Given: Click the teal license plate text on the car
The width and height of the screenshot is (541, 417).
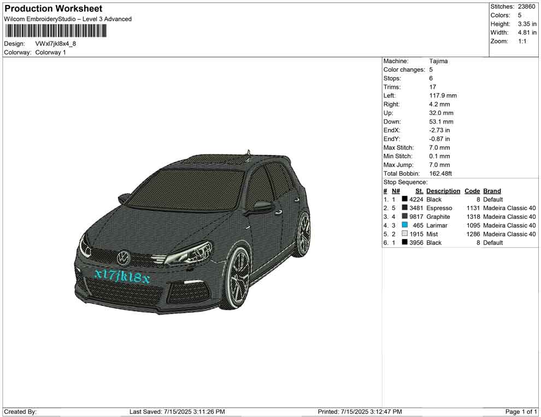Looking at the screenshot, I should pyautogui.click(x=121, y=276).
